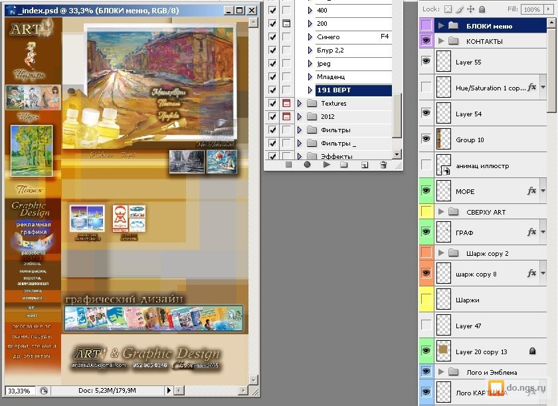Click the lock transparent pixels icon
This screenshot has height=406, width=558.
tap(448, 9)
